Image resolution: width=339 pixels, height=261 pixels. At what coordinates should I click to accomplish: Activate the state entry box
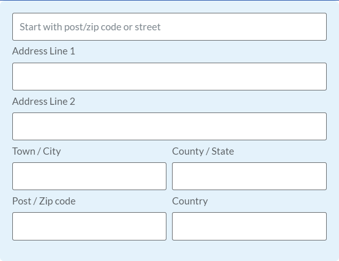click(x=249, y=176)
